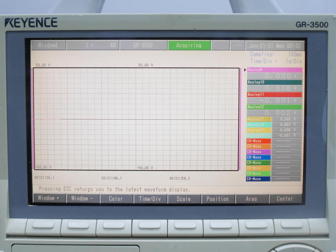Open the Color menu option
Image resolution: width=336 pixels, height=252 pixels.
(x=116, y=199)
